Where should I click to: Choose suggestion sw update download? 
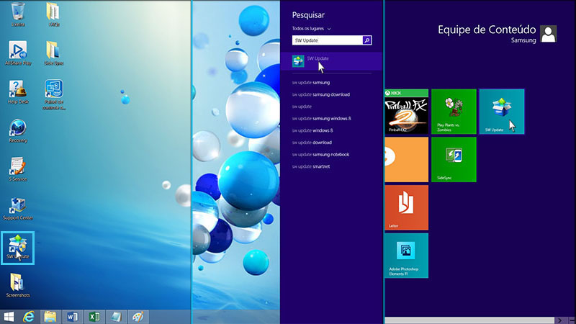click(312, 143)
